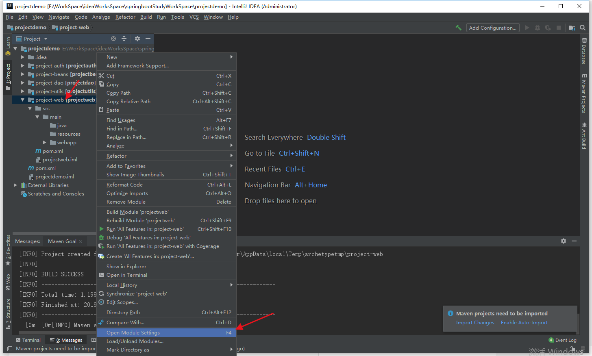Close the Maven Goal tab
The image size is (592, 356).
coord(81,241)
